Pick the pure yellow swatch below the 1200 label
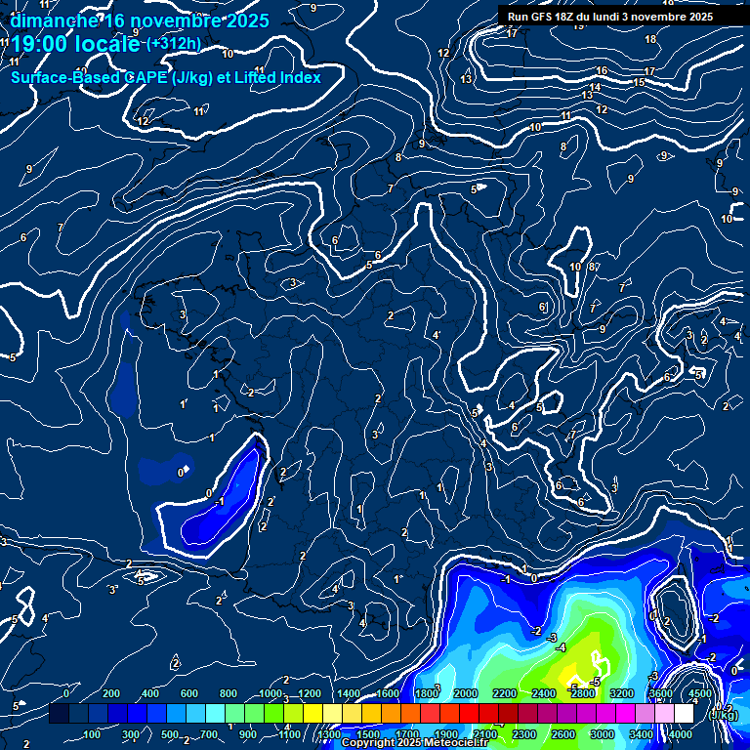Viewport: 750px width, 750px height. pos(312,713)
